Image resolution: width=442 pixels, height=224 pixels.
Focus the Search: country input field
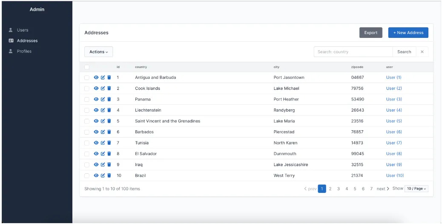[x=353, y=52]
